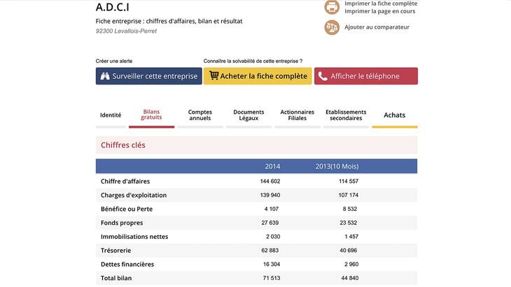Open Etablissements secondaires tab
The width and height of the screenshot is (511, 287).
pos(346,115)
